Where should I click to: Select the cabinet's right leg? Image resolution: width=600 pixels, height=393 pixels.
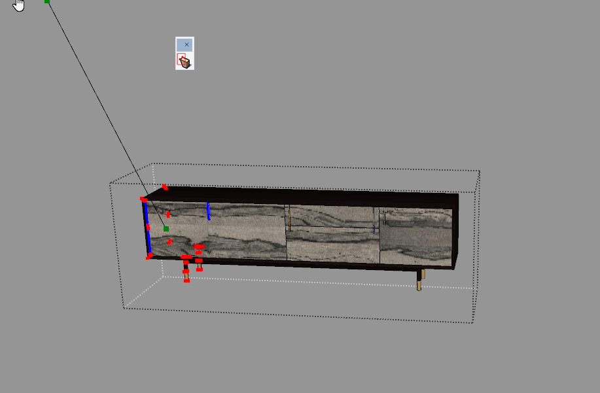(420, 279)
